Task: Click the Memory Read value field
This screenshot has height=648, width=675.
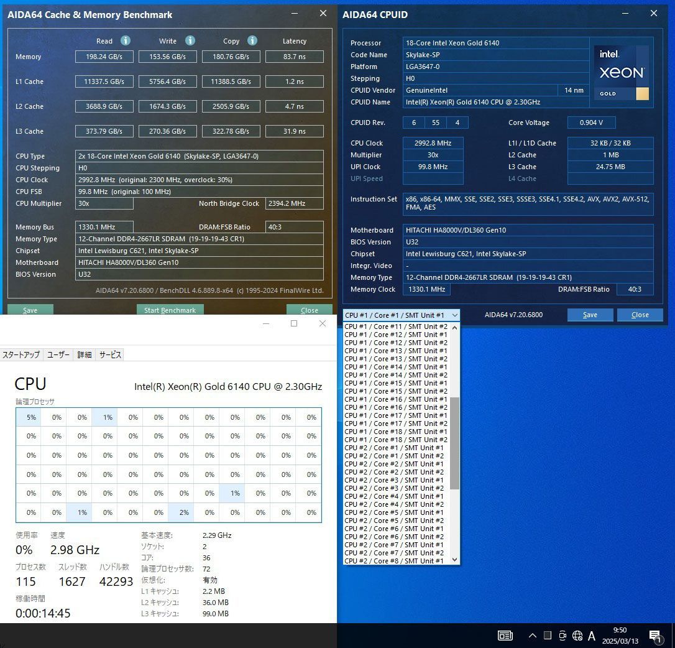Action: 104,57
